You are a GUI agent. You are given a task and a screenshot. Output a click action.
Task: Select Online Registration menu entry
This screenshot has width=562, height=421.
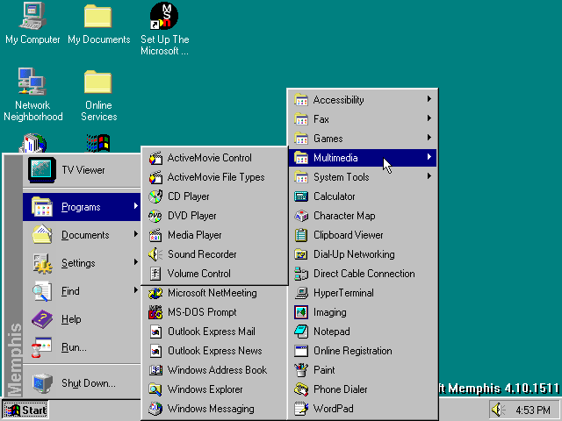click(x=363, y=351)
